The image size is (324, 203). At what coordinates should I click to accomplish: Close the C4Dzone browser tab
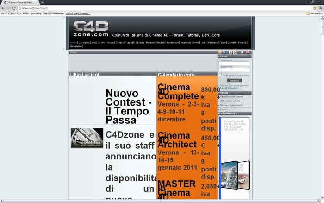pos(37,2)
